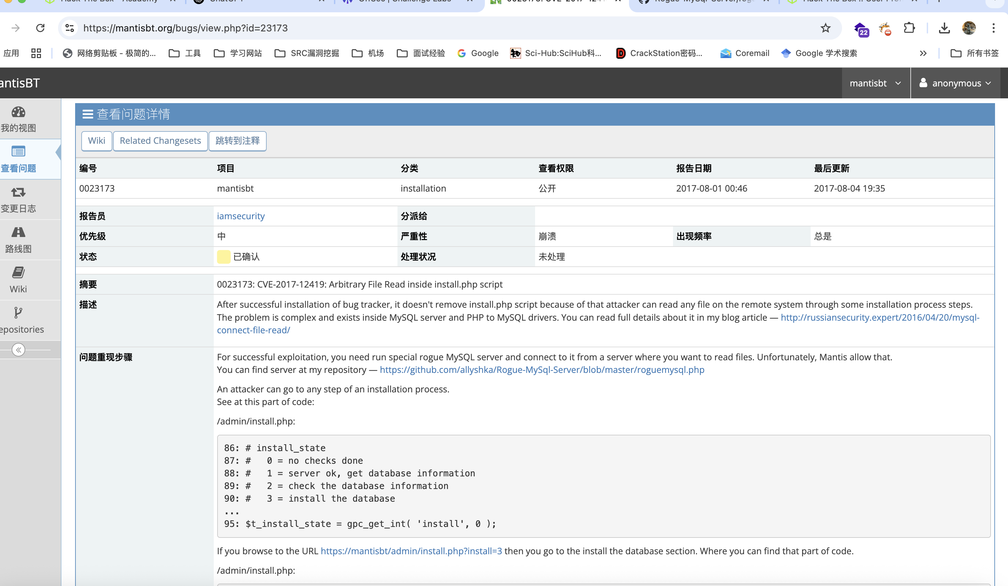Expand the mantisbt project dropdown
The width and height of the screenshot is (1008, 586).
[875, 83]
